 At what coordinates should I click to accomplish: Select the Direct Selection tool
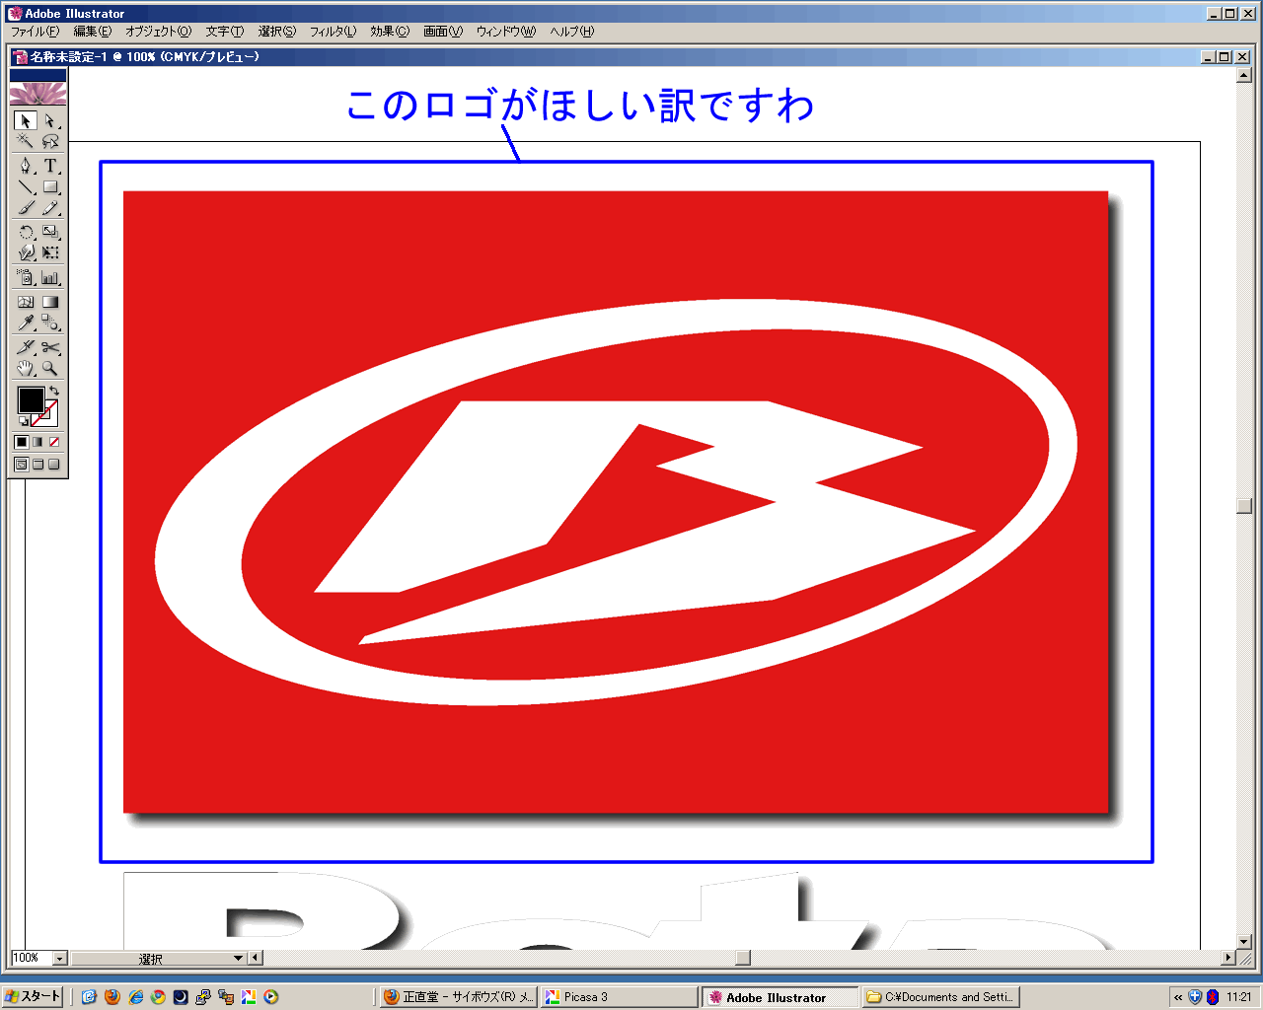[50, 120]
